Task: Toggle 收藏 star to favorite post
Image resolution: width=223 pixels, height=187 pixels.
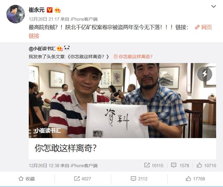Action: [x=27, y=179]
